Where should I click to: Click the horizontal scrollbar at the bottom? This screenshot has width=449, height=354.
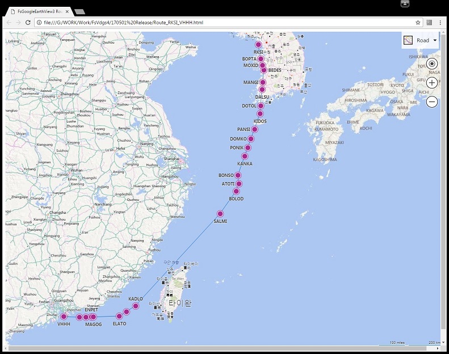(217, 348)
